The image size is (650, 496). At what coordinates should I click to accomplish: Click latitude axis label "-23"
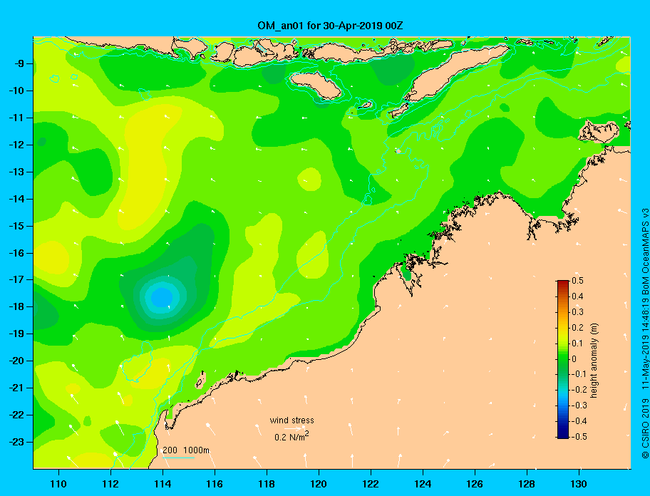pos(16,442)
